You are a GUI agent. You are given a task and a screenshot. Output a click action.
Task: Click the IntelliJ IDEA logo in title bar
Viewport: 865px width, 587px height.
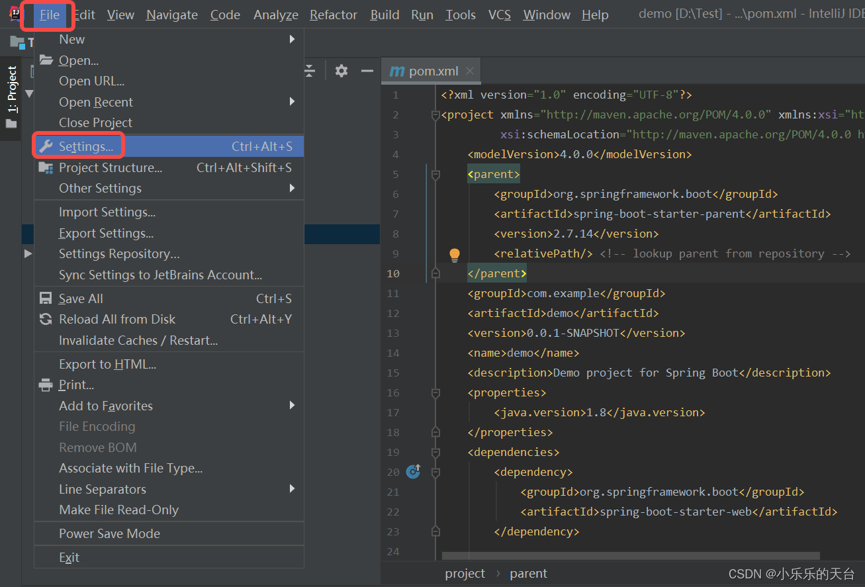(x=14, y=14)
